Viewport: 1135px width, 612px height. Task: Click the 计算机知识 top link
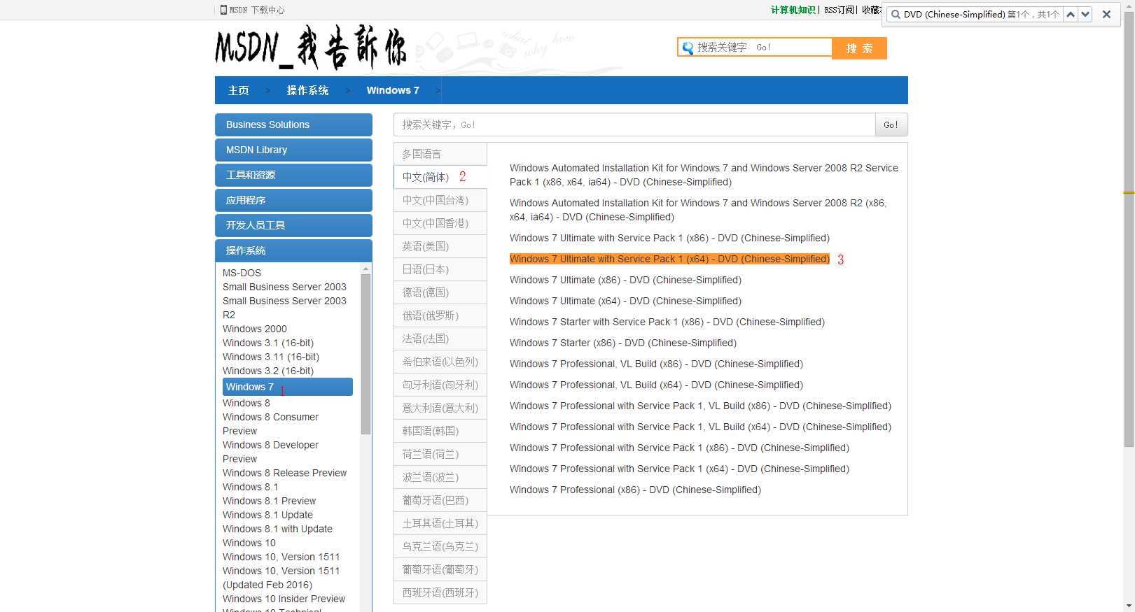coord(793,10)
